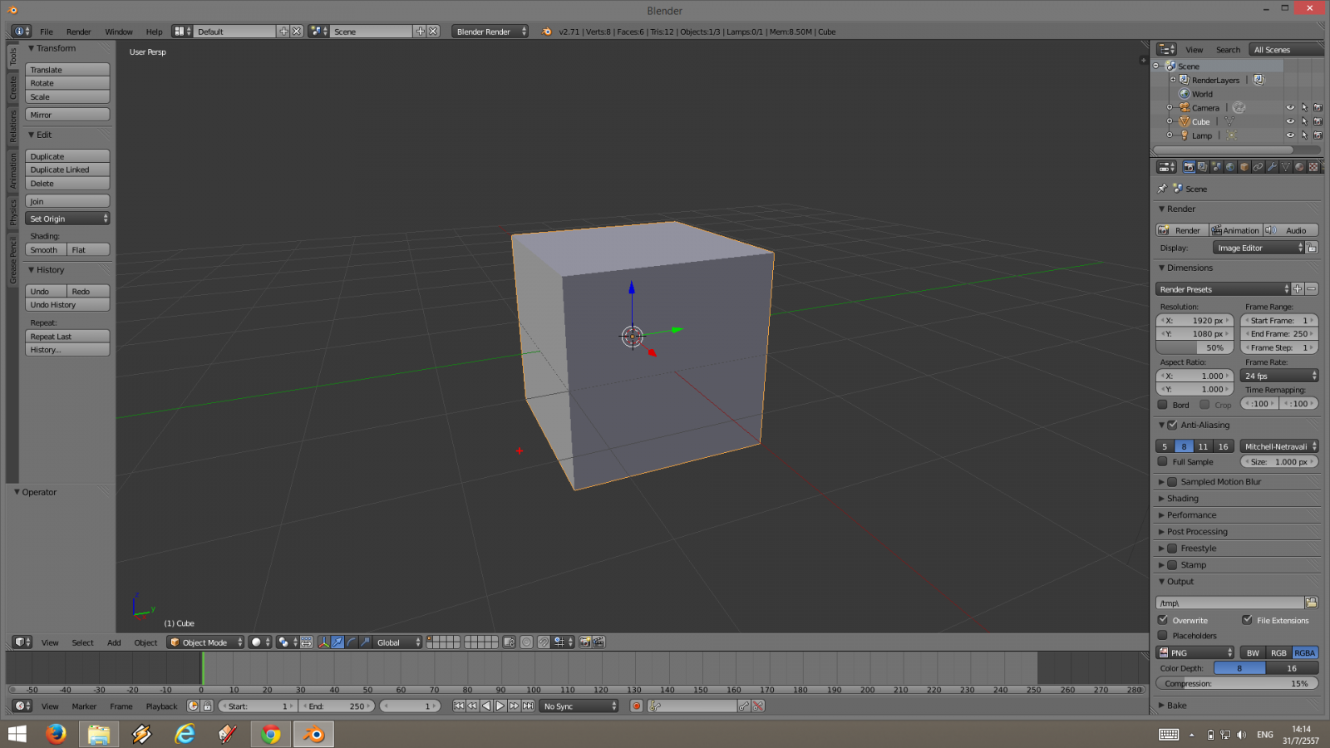
Task: Open the Render properties camera tab
Action: (1189, 167)
